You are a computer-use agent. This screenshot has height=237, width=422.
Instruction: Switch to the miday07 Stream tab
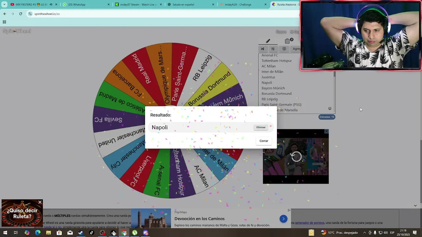(138, 5)
